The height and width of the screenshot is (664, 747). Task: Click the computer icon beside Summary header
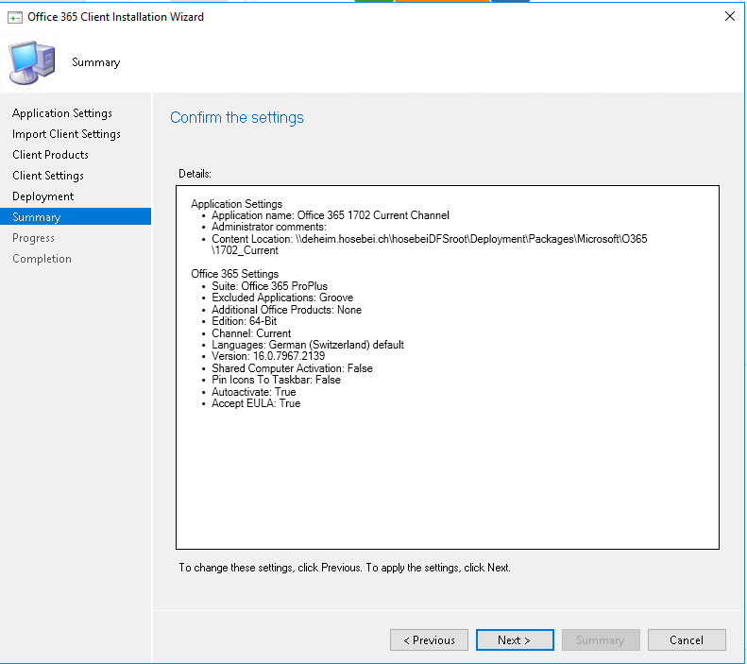[x=32, y=62]
